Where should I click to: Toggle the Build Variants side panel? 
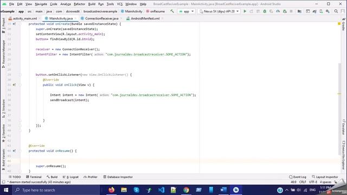3,159
